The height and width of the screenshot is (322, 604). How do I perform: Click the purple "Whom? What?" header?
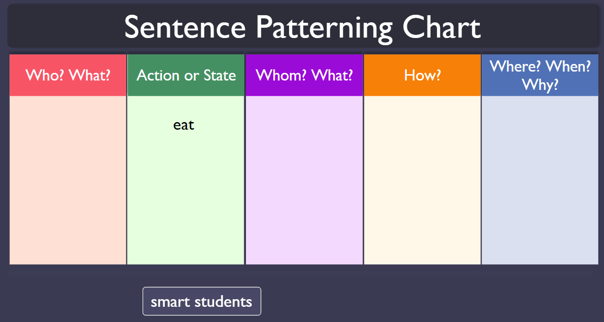(304, 75)
